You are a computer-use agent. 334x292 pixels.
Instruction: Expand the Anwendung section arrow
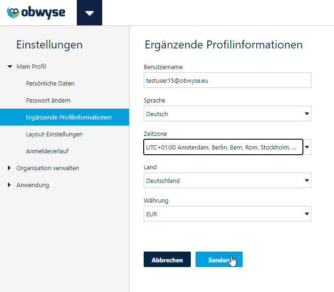coord(9,185)
